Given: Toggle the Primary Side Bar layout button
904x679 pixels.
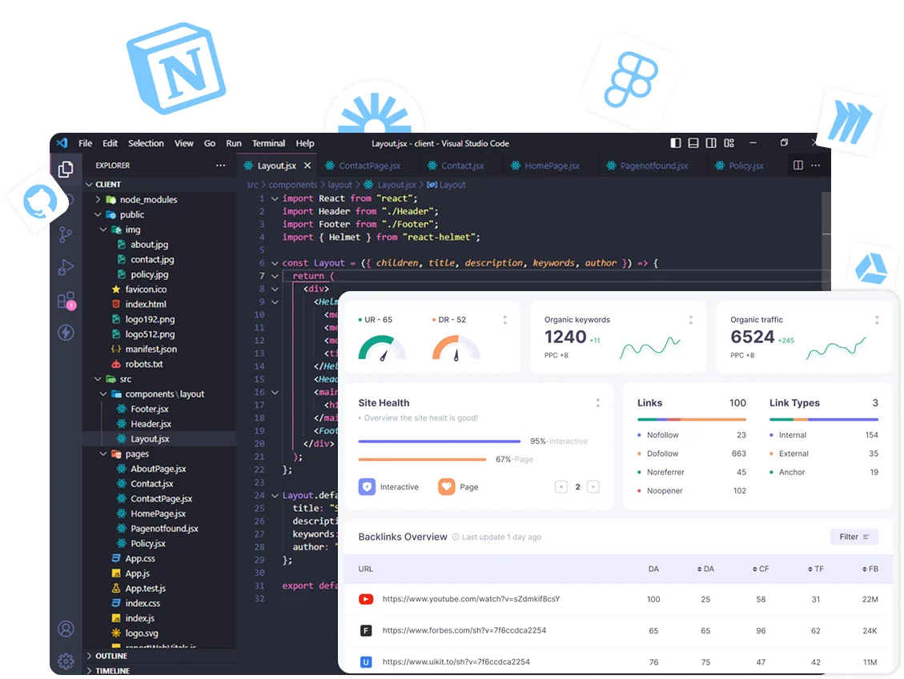Looking at the screenshot, I should 676,143.
